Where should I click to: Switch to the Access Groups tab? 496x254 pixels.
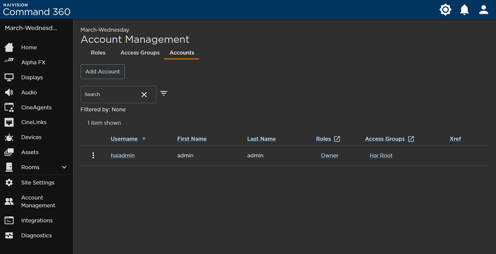tap(140, 53)
